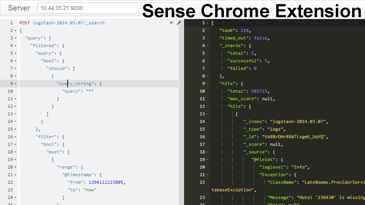Collapse the "must" array on editor line 18

[x=15, y=152]
